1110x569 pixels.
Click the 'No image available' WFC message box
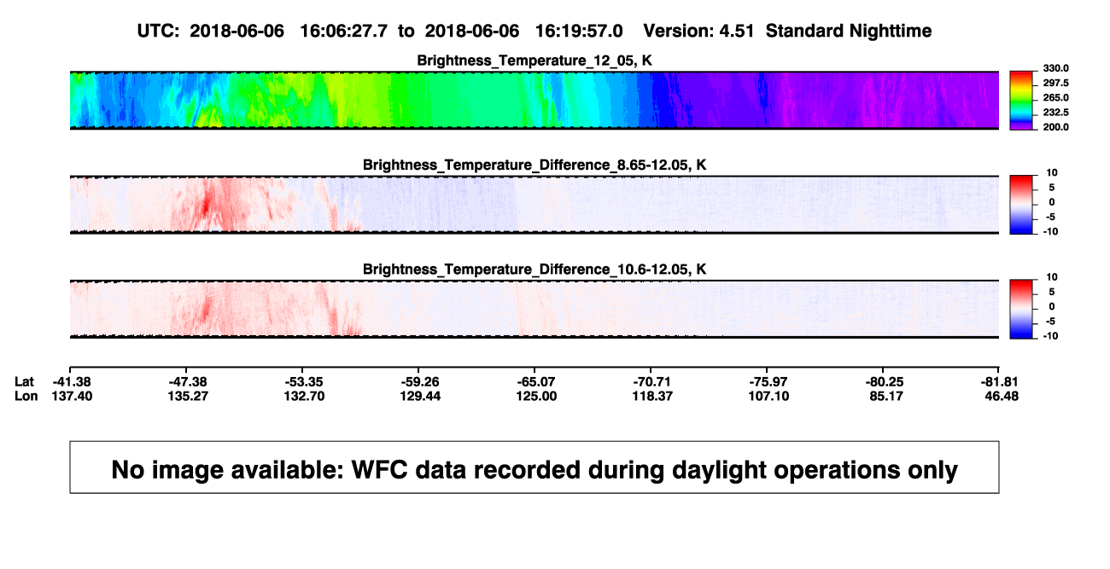point(535,467)
